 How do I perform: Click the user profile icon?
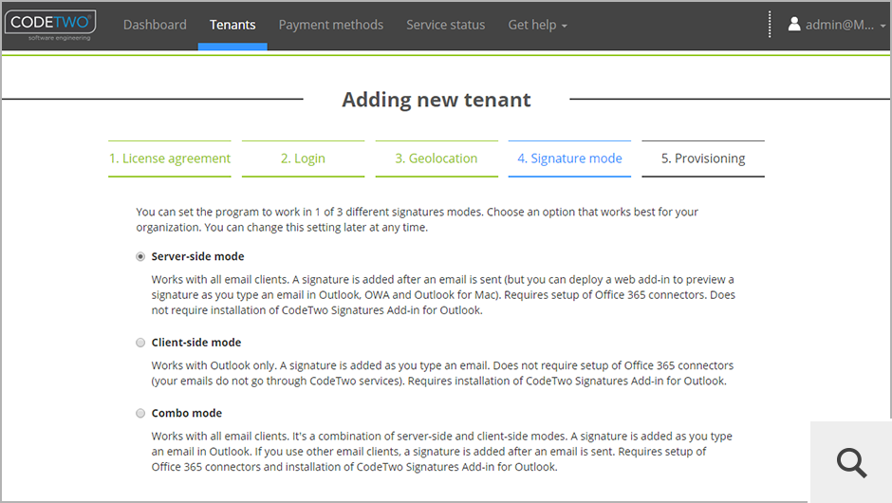click(794, 25)
